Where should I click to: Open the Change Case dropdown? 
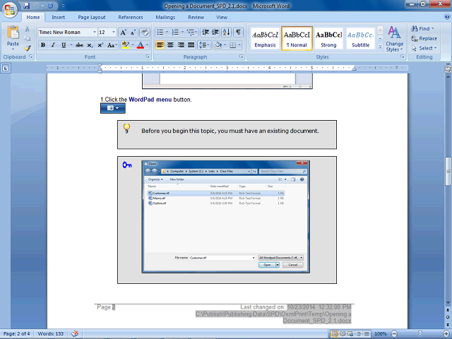tap(112, 45)
